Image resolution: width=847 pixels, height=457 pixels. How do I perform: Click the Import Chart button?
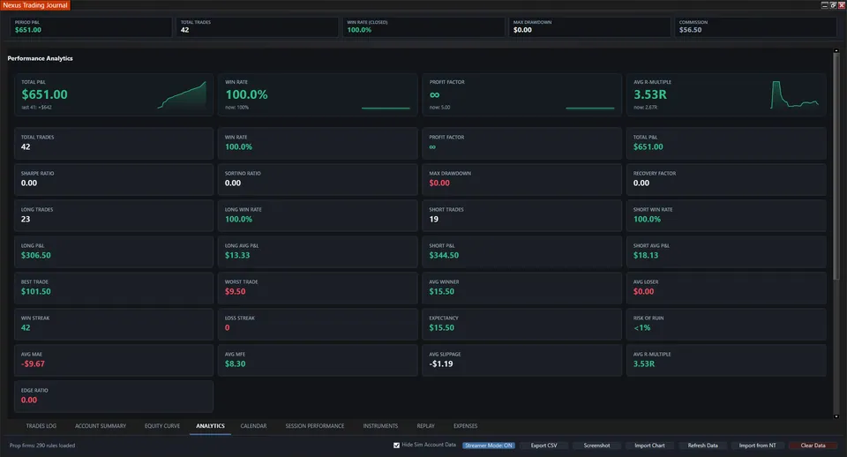click(649, 446)
